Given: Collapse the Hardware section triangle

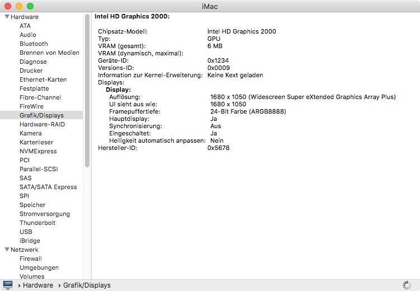Looking at the screenshot, I should (7, 17).
